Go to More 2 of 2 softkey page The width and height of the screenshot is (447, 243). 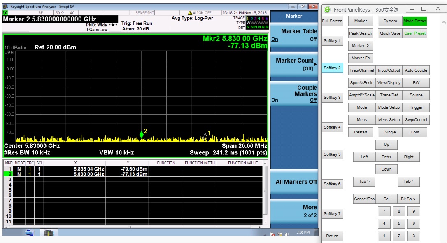click(x=294, y=211)
